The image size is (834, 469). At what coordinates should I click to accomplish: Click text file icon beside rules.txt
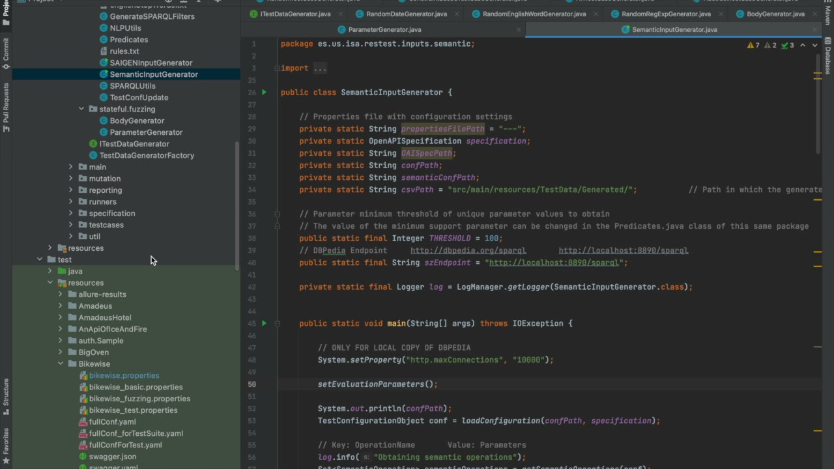[x=104, y=51]
